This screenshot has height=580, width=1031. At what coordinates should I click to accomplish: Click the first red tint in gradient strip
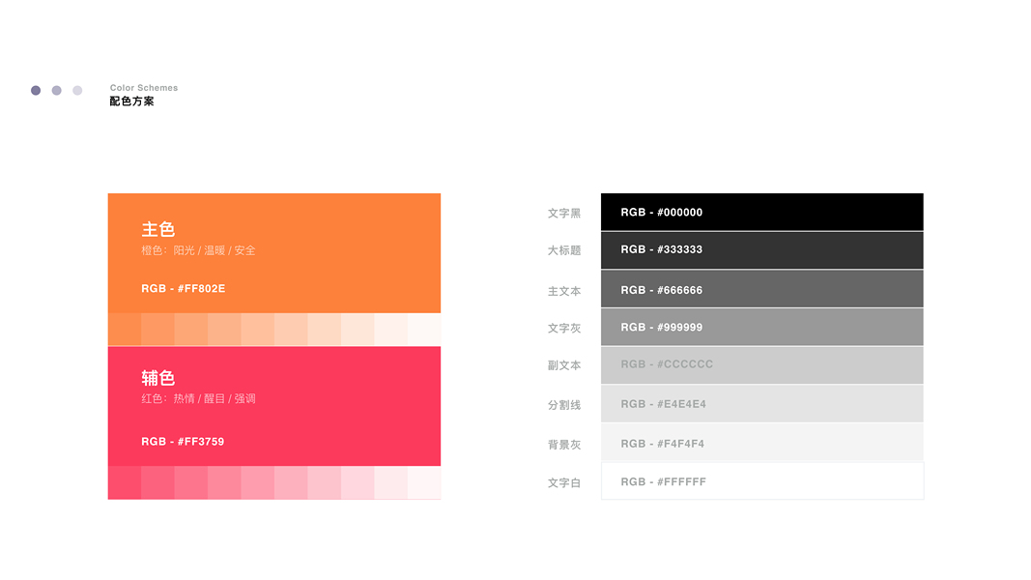point(125,482)
